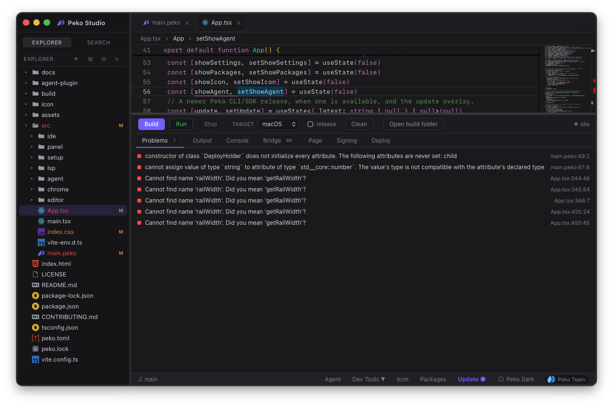Click the Peko icon beside main.peko in tree
The width and height of the screenshot is (613, 406).
click(x=41, y=253)
